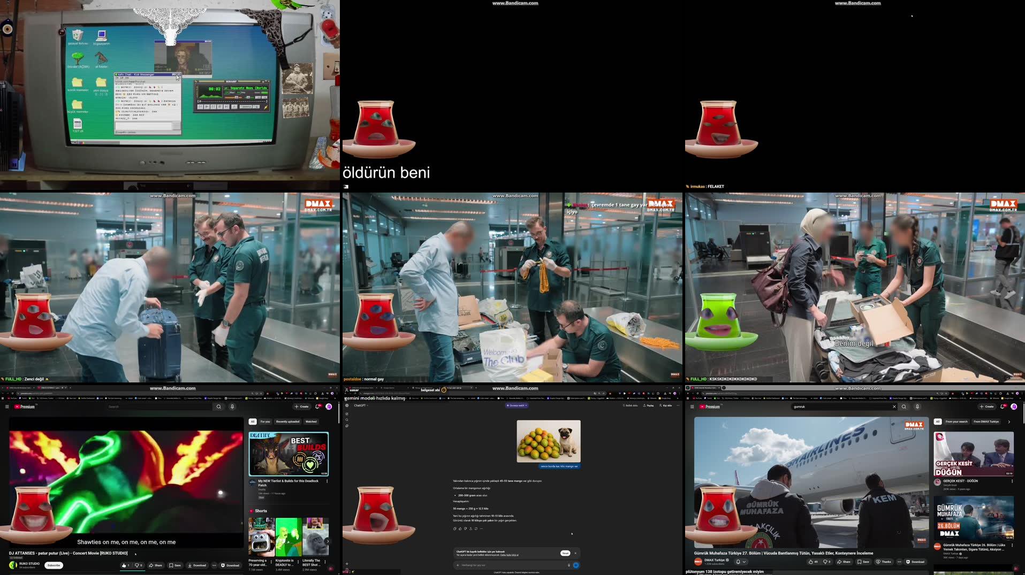Open three-dot menu on GERÇEK KESİT video

point(1012,481)
